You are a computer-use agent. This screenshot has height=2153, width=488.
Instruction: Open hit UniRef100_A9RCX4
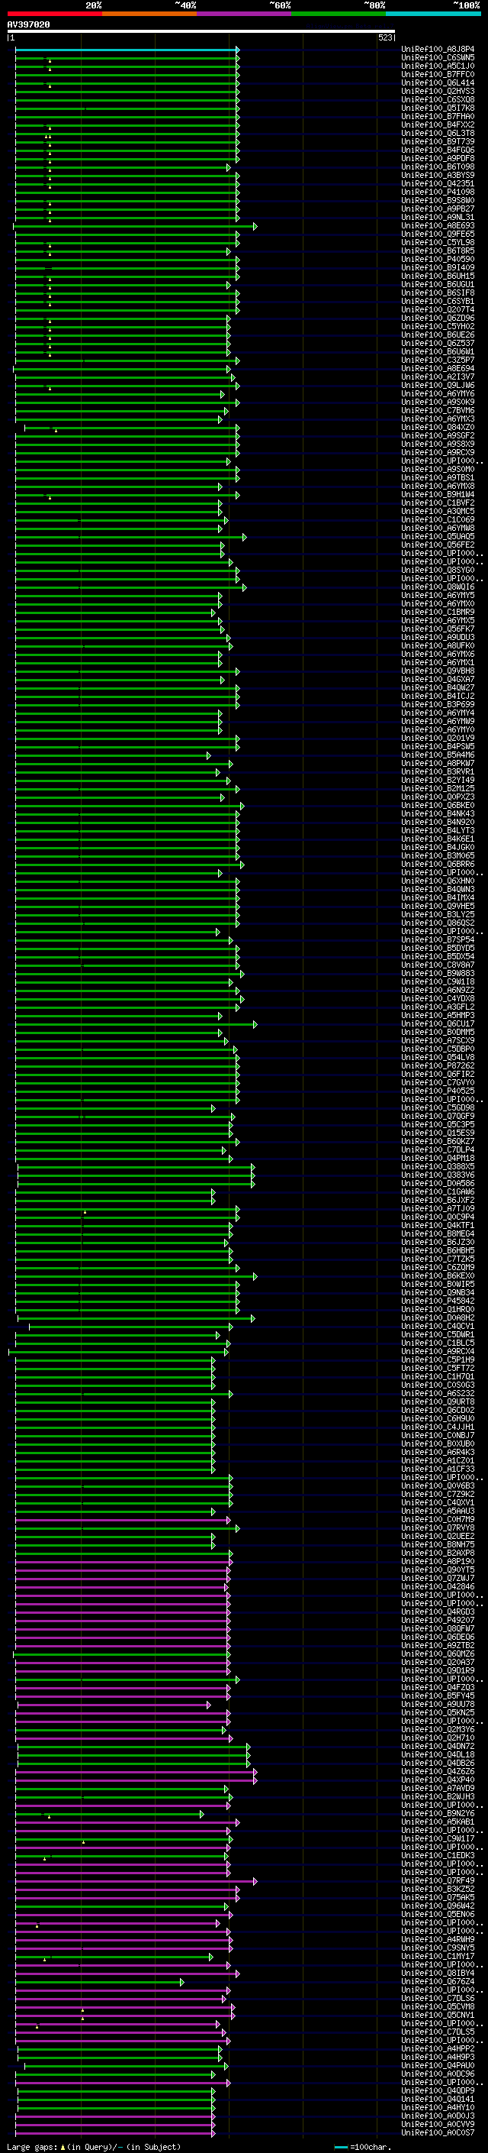[x=438, y=1352]
